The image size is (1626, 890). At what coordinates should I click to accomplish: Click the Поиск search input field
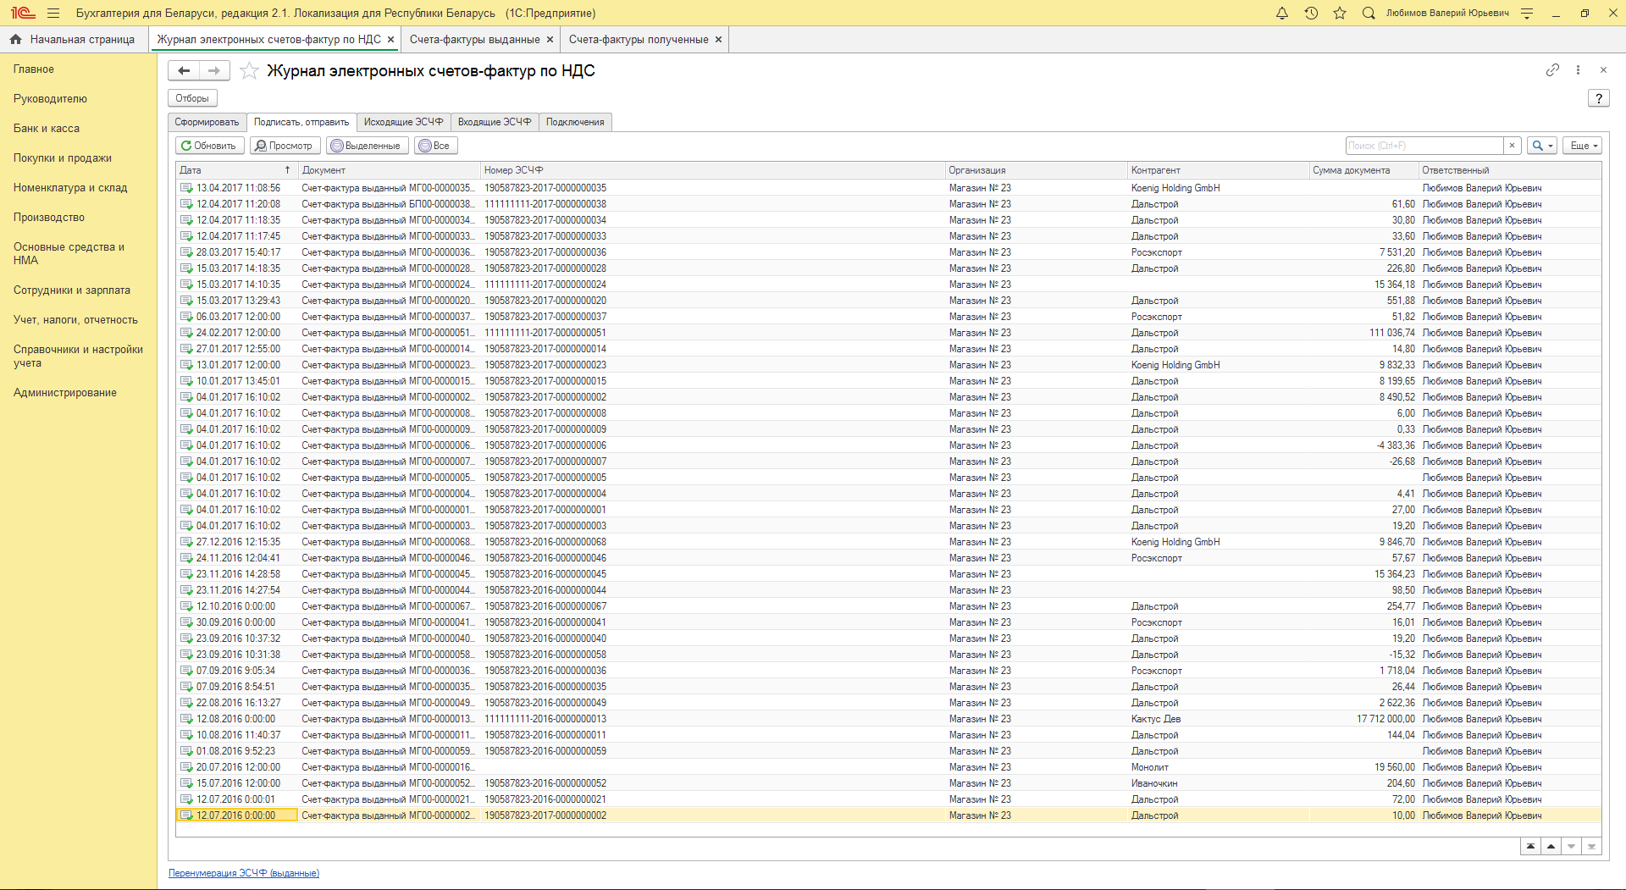pos(1424,146)
